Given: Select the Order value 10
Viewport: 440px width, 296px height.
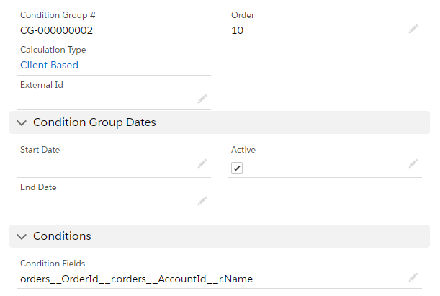Looking at the screenshot, I should [x=238, y=30].
